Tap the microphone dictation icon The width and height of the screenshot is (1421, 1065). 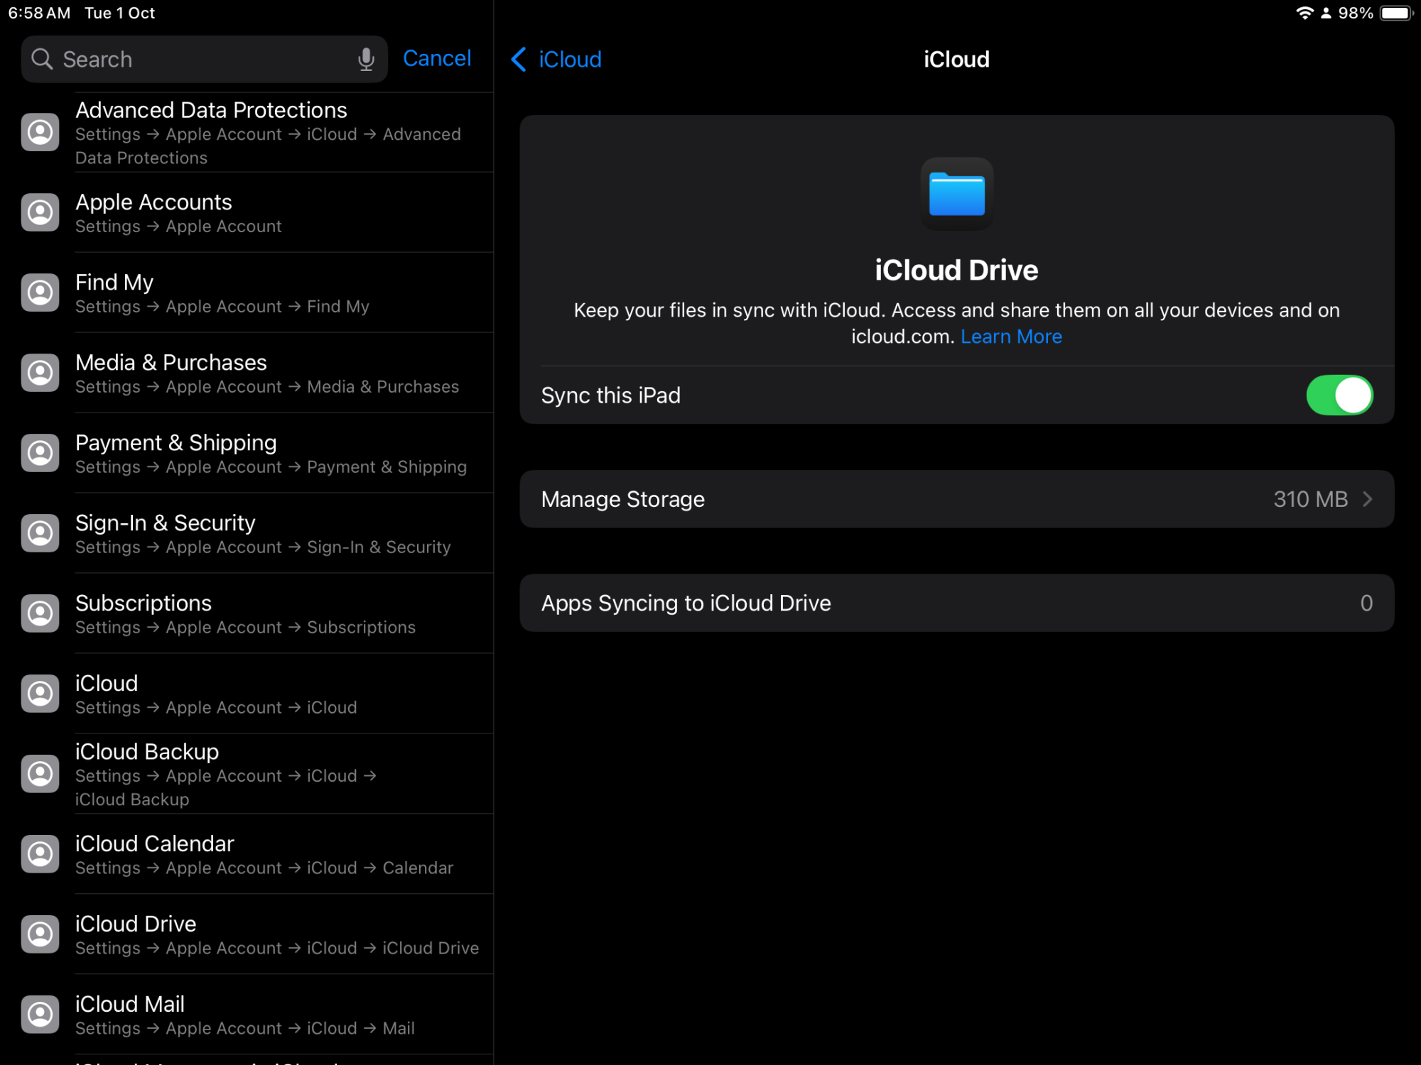coord(366,59)
